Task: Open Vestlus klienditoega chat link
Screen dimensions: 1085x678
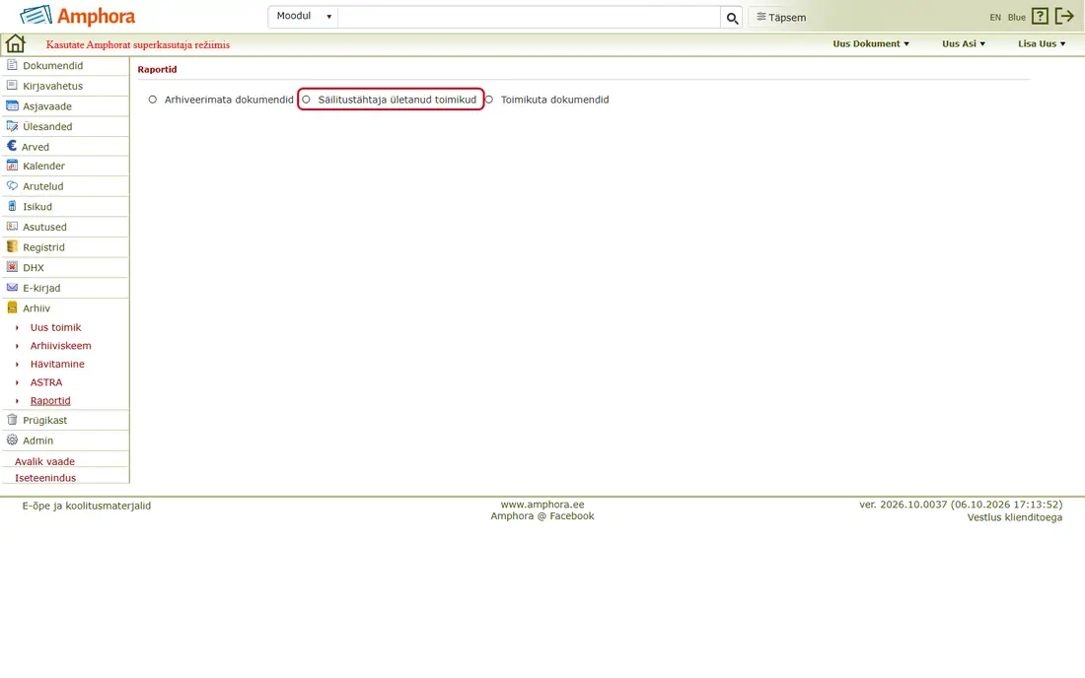Action: [x=1014, y=517]
